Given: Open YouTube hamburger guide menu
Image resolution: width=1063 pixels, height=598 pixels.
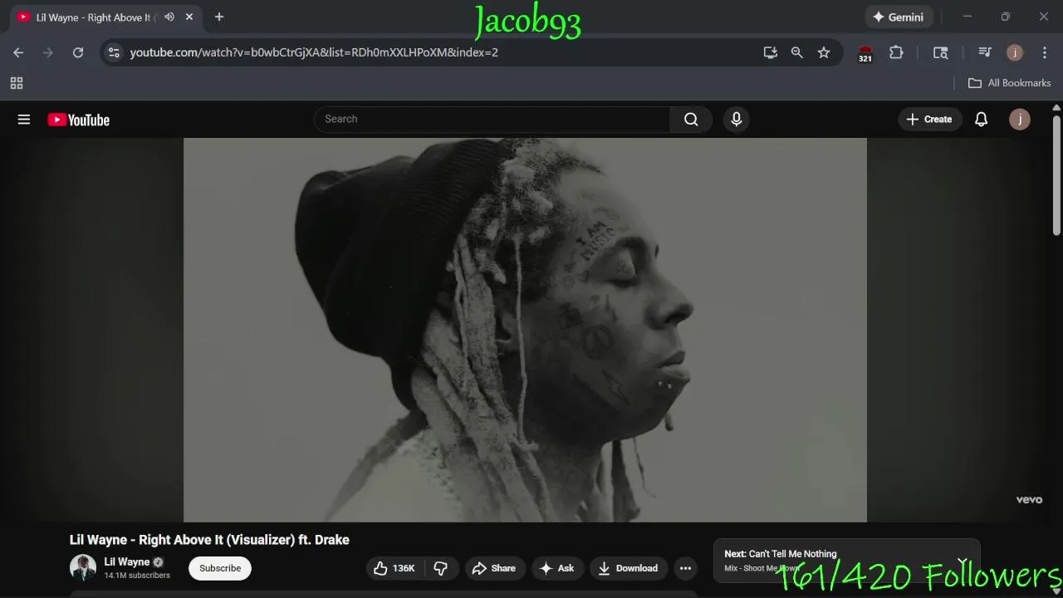Looking at the screenshot, I should (24, 120).
